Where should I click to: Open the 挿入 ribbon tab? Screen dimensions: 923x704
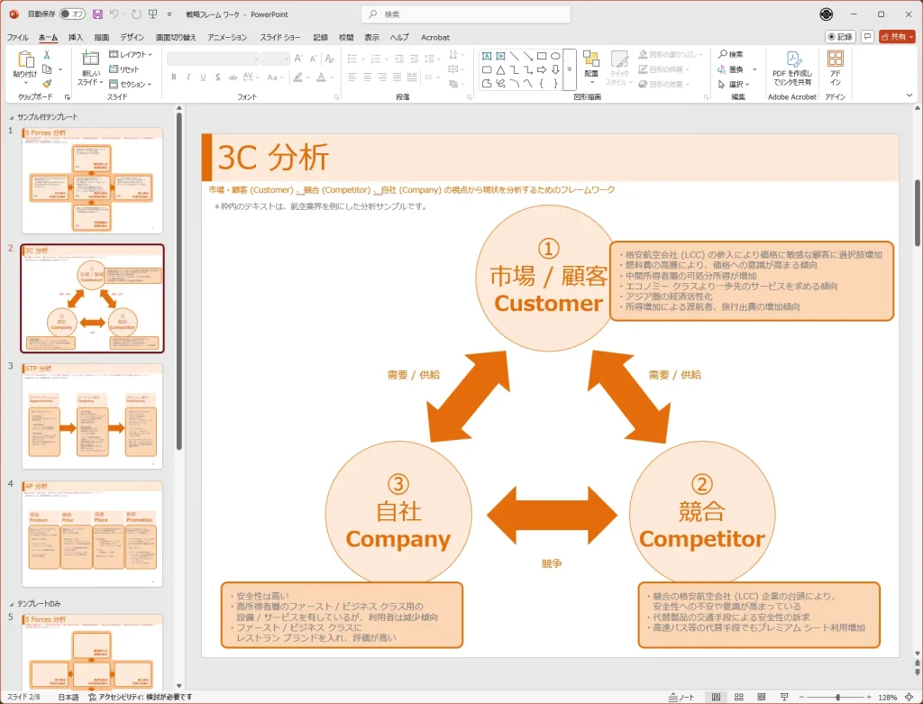point(76,37)
